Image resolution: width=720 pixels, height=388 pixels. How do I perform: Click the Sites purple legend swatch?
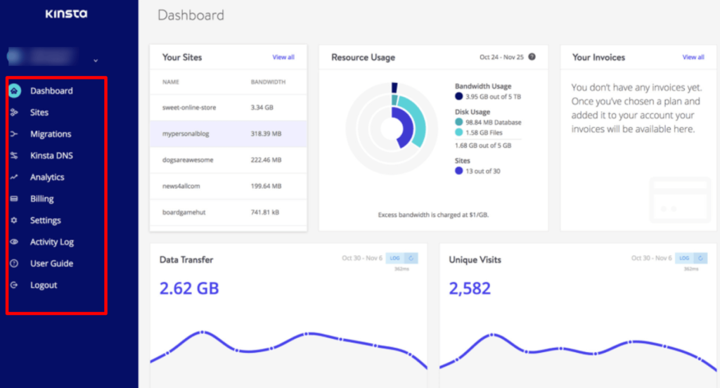point(458,171)
